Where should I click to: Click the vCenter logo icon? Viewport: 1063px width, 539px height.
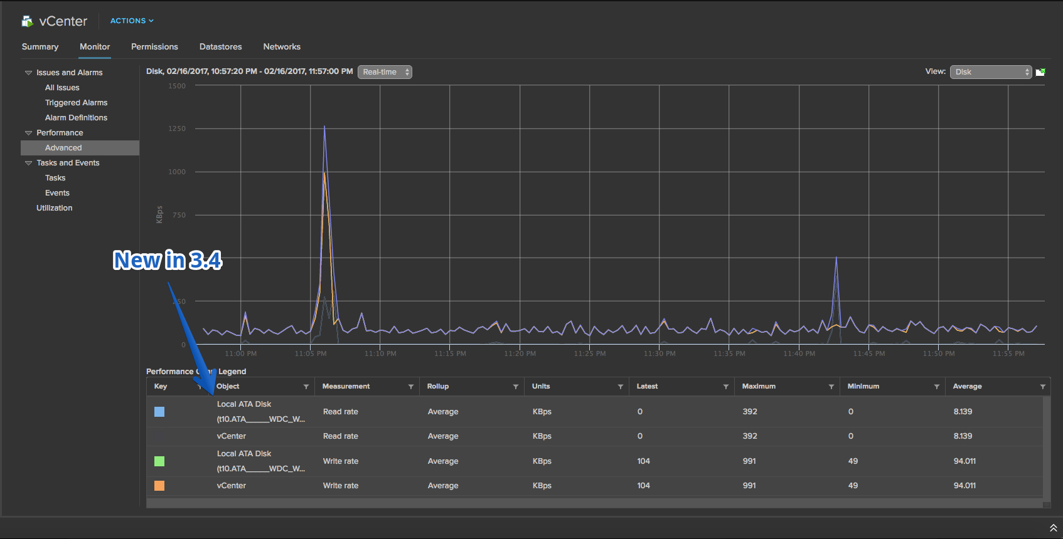tap(27, 21)
